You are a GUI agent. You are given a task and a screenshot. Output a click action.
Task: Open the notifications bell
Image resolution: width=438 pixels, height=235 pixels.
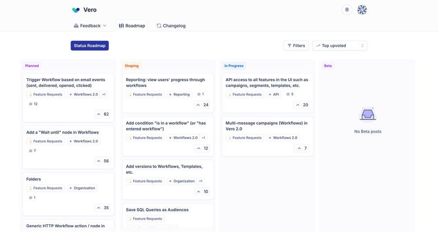(347, 10)
